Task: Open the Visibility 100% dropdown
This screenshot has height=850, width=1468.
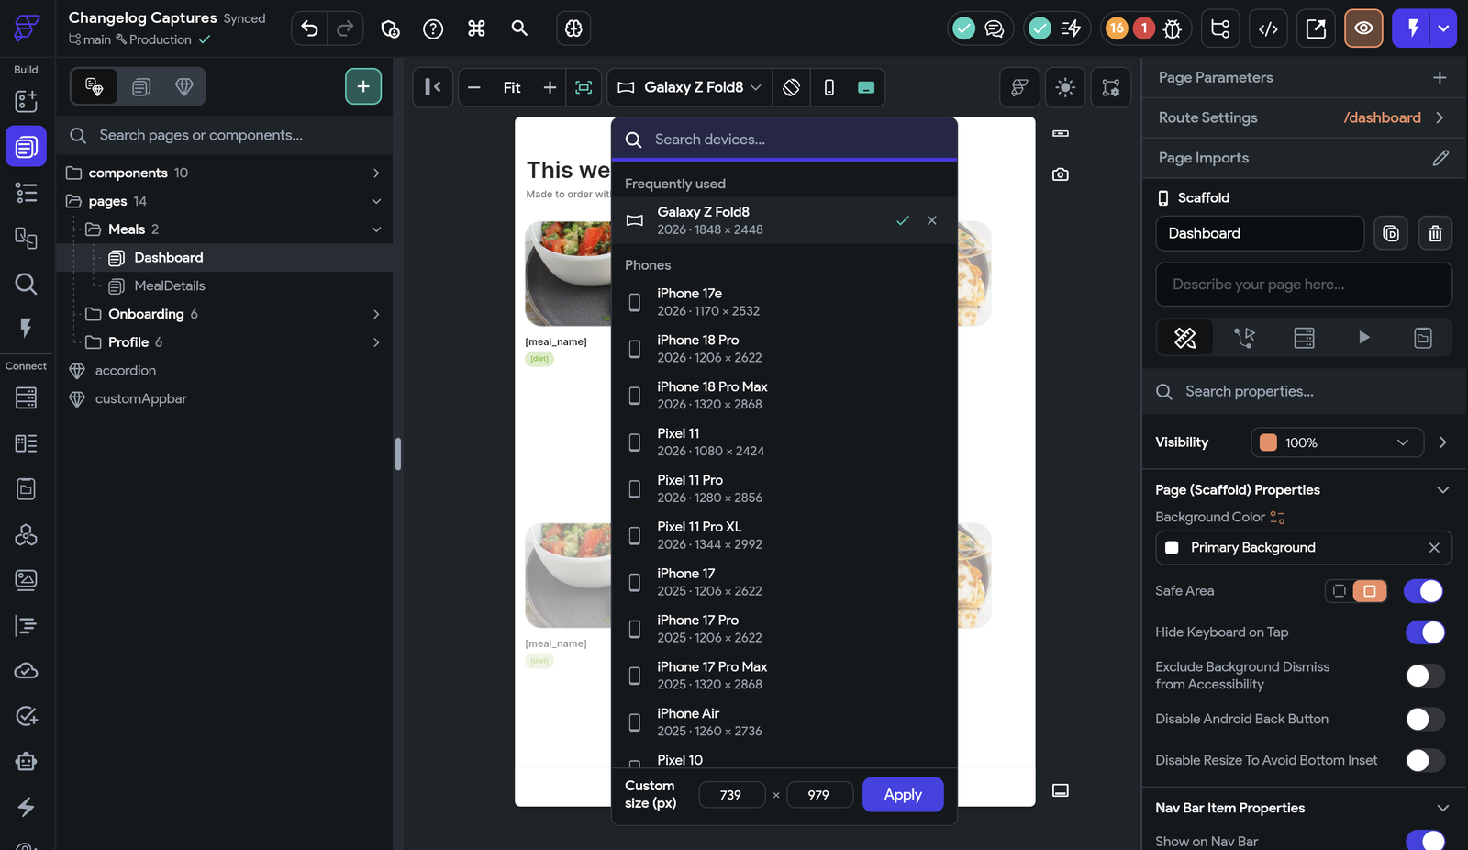Action: [x=1337, y=442]
